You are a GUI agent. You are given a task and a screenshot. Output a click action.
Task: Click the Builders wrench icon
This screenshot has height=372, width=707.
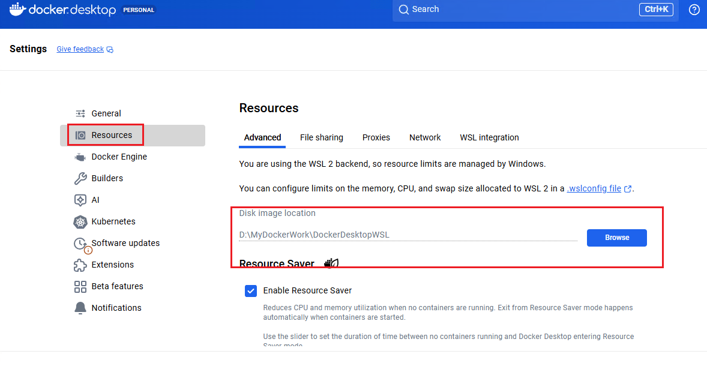pos(80,179)
